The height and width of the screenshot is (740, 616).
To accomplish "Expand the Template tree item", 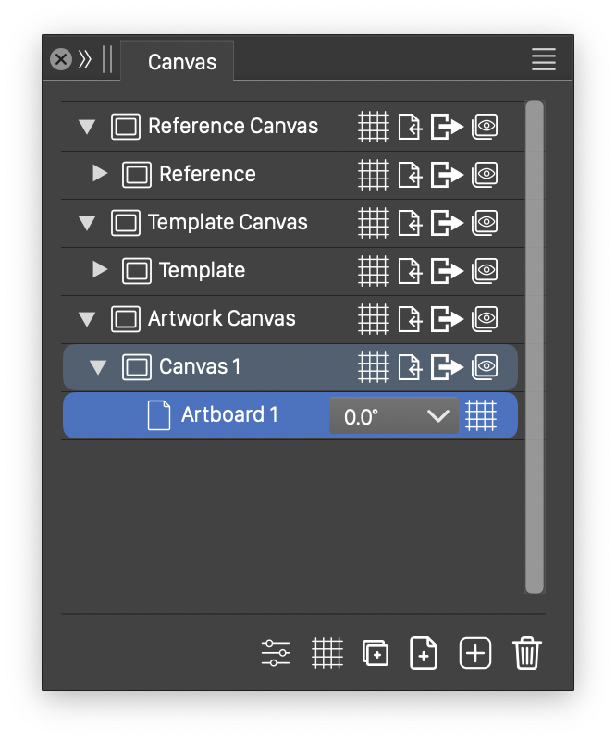I will 100,270.
